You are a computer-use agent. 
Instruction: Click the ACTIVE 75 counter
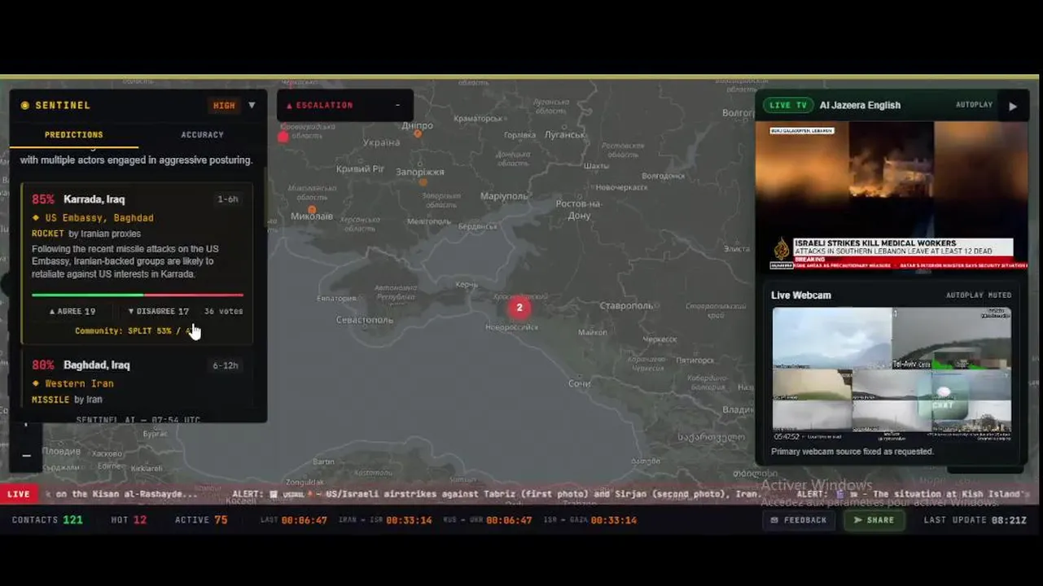point(201,520)
